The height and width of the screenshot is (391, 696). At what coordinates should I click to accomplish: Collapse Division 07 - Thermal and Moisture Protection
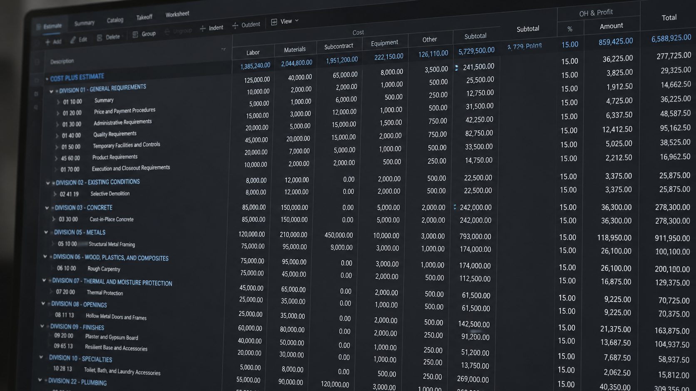pyautogui.click(x=44, y=280)
